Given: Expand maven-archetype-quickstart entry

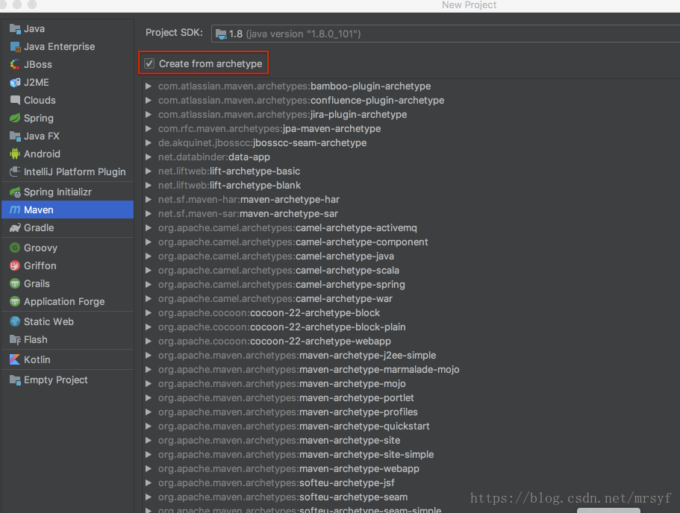Looking at the screenshot, I should point(149,427).
